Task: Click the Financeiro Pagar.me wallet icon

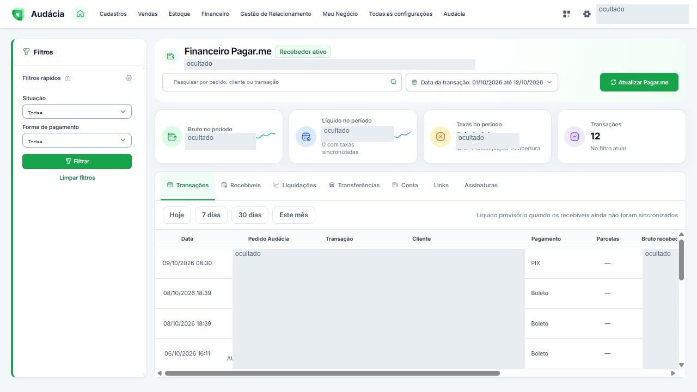Action: 170,56
